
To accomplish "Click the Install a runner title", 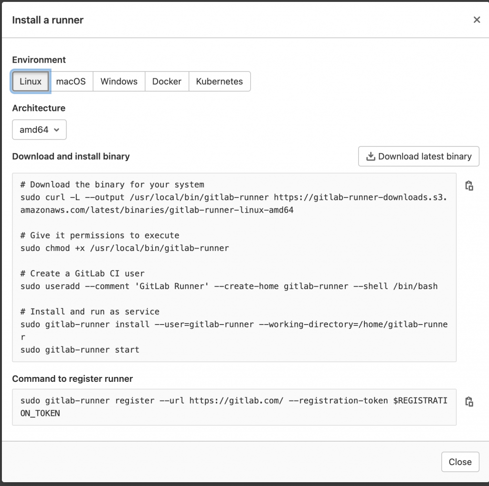I will (48, 20).
